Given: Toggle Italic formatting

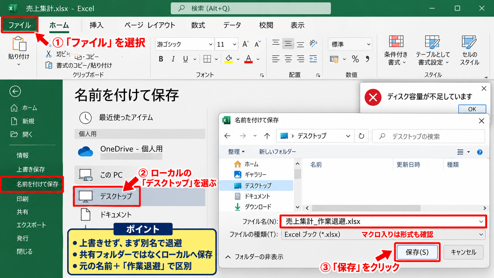Looking at the screenshot, I should tap(173, 59).
